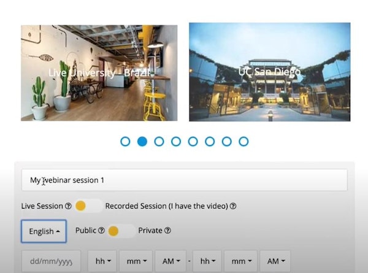Toggle Public versus Private switch

[121, 231]
